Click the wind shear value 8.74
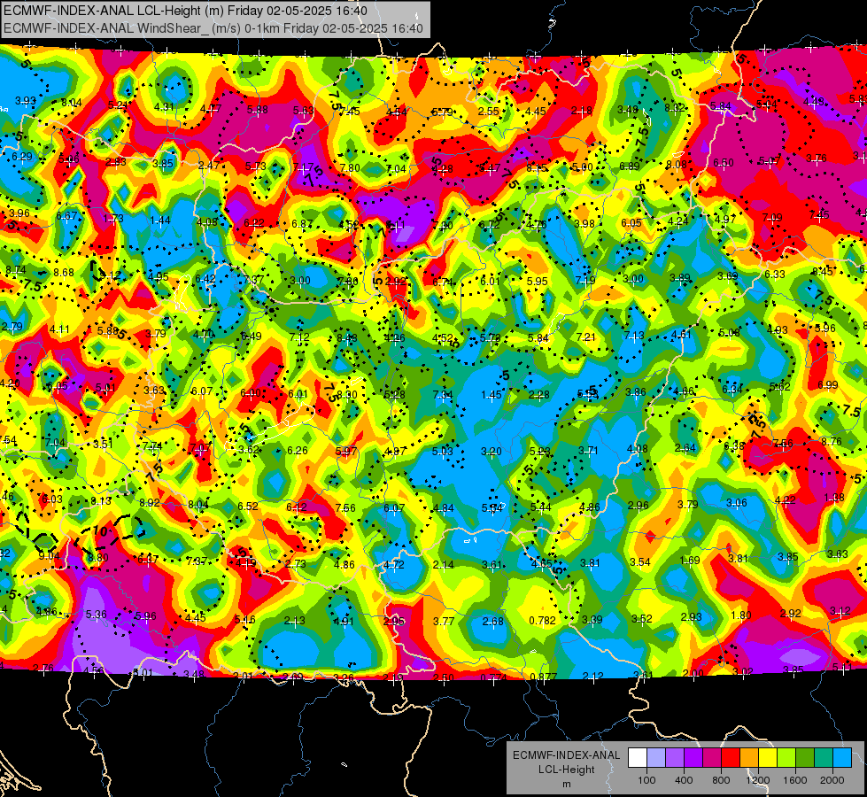The width and height of the screenshot is (867, 797). [15, 270]
